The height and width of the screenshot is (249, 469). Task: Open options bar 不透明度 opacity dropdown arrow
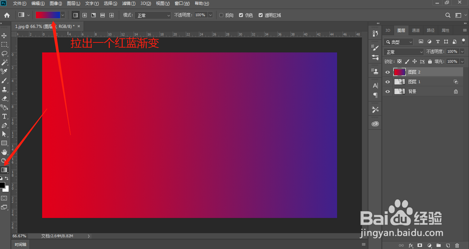210,15
